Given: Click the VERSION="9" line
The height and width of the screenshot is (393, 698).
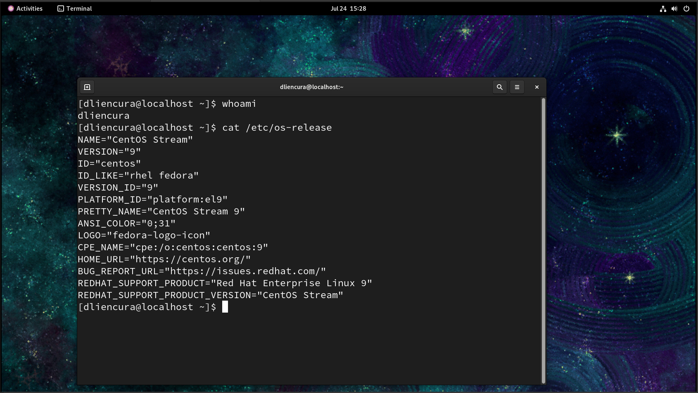Looking at the screenshot, I should coord(109,152).
